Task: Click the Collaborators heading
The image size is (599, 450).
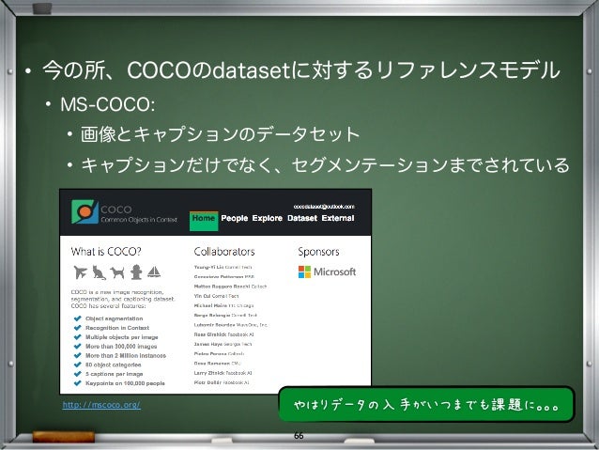Action: (224, 252)
